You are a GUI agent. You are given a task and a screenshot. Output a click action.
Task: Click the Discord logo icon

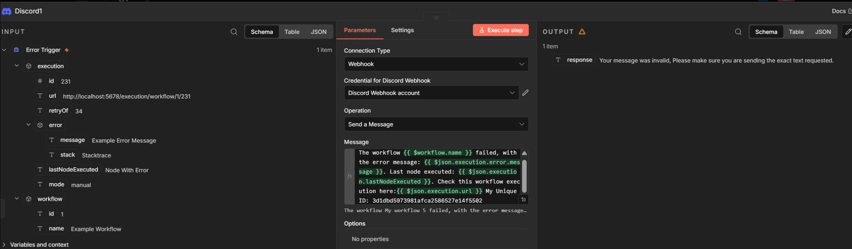click(x=6, y=11)
